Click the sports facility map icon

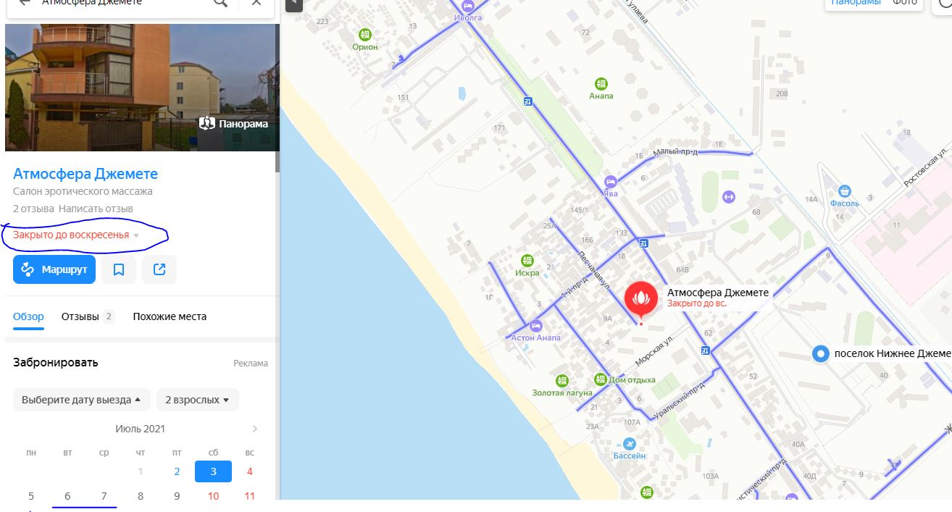pyautogui.click(x=729, y=196)
